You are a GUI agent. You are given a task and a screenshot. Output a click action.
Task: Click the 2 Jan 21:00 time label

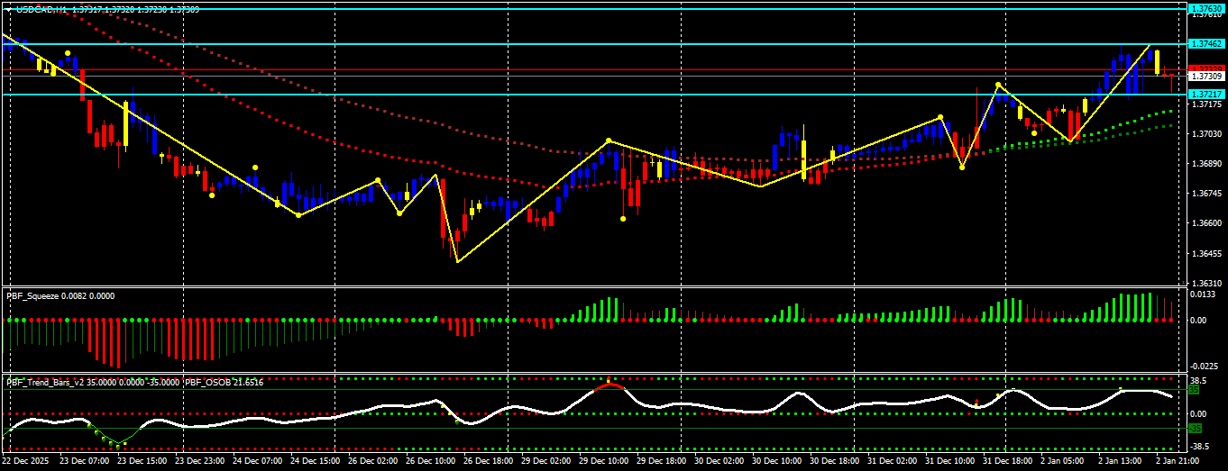(x=1176, y=460)
